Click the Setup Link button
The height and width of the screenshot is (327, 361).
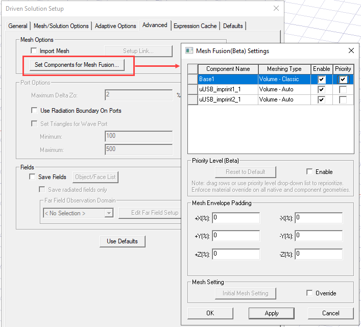click(x=138, y=51)
